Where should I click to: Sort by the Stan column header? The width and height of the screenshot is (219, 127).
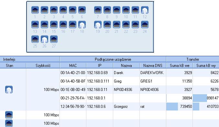coord(13,66)
